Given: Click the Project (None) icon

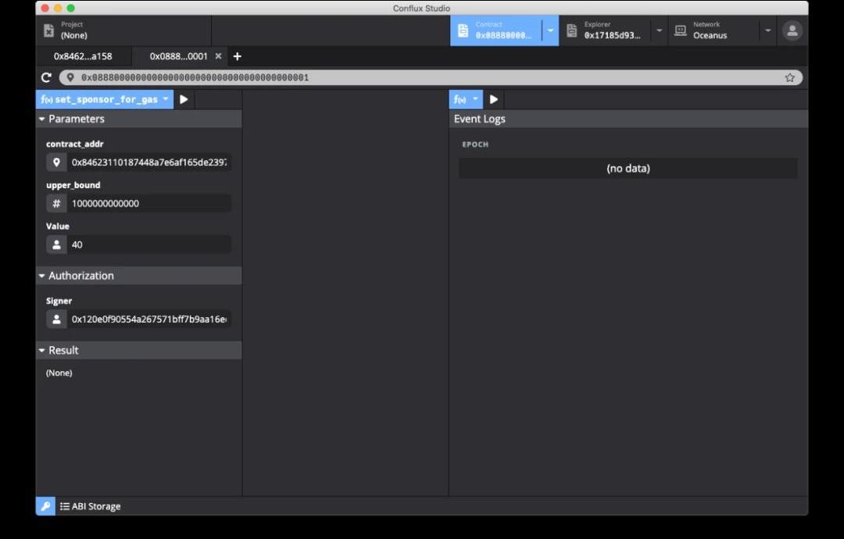Looking at the screenshot, I should point(48,30).
